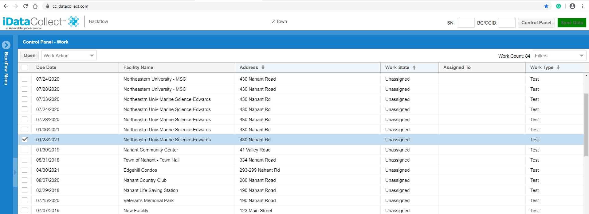The width and height of the screenshot is (589, 214).
Task: Sort by Work Type column arrow
Action: pyautogui.click(x=558, y=67)
